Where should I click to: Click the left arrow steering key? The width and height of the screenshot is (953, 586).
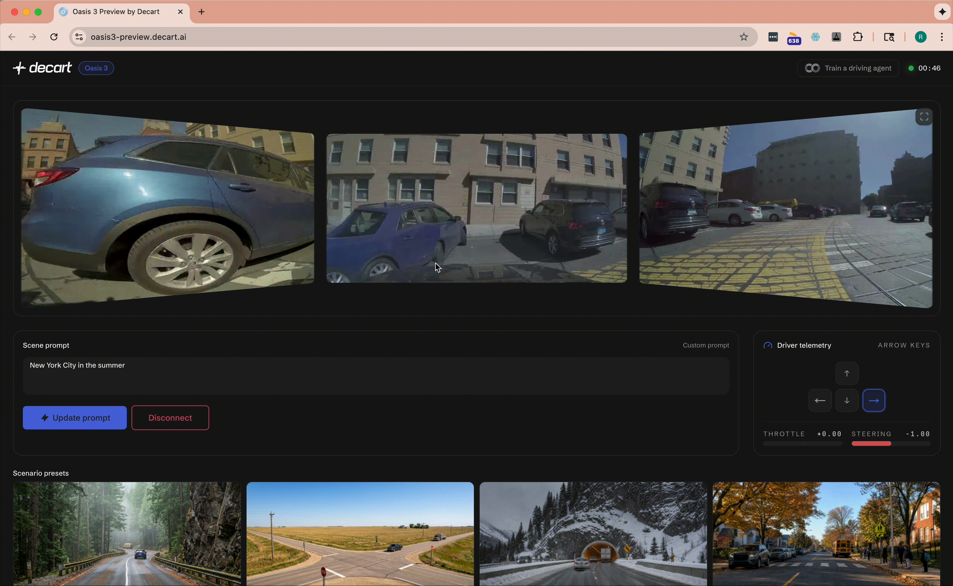pos(820,401)
